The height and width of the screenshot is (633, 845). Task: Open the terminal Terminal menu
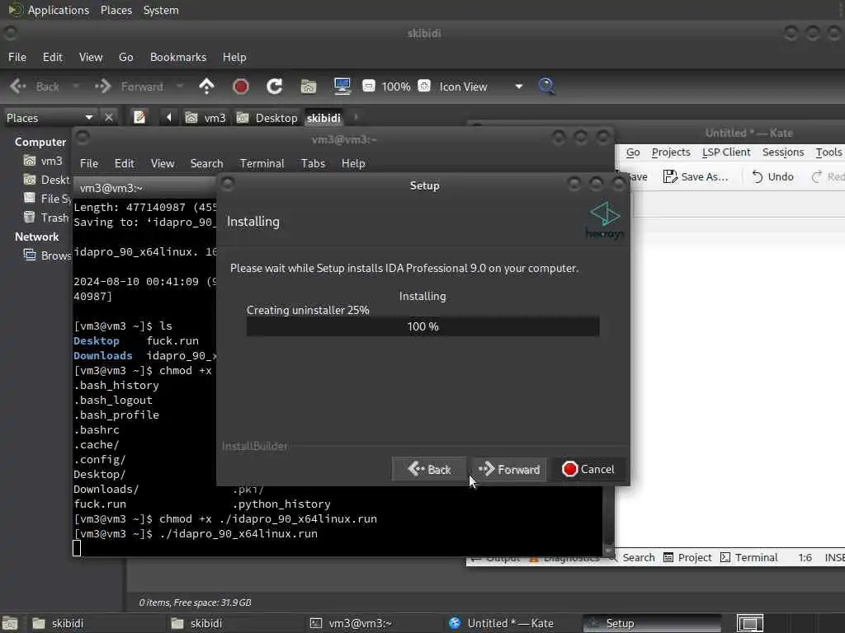pos(262,163)
